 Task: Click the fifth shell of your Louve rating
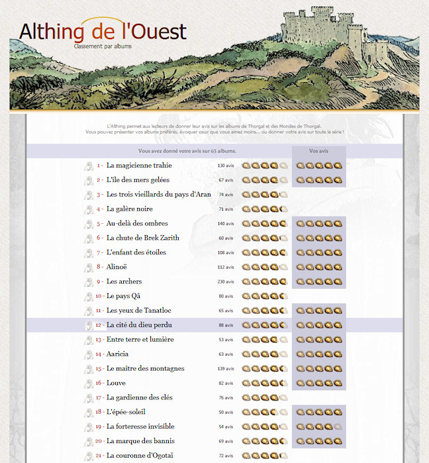click(338, 384)
